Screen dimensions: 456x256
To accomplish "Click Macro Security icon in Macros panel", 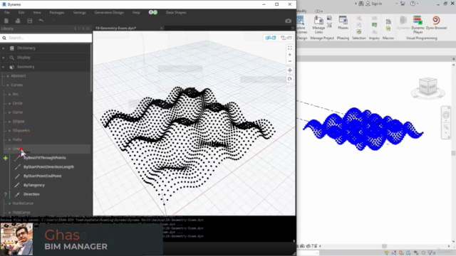I will click(x=388, y=28).
